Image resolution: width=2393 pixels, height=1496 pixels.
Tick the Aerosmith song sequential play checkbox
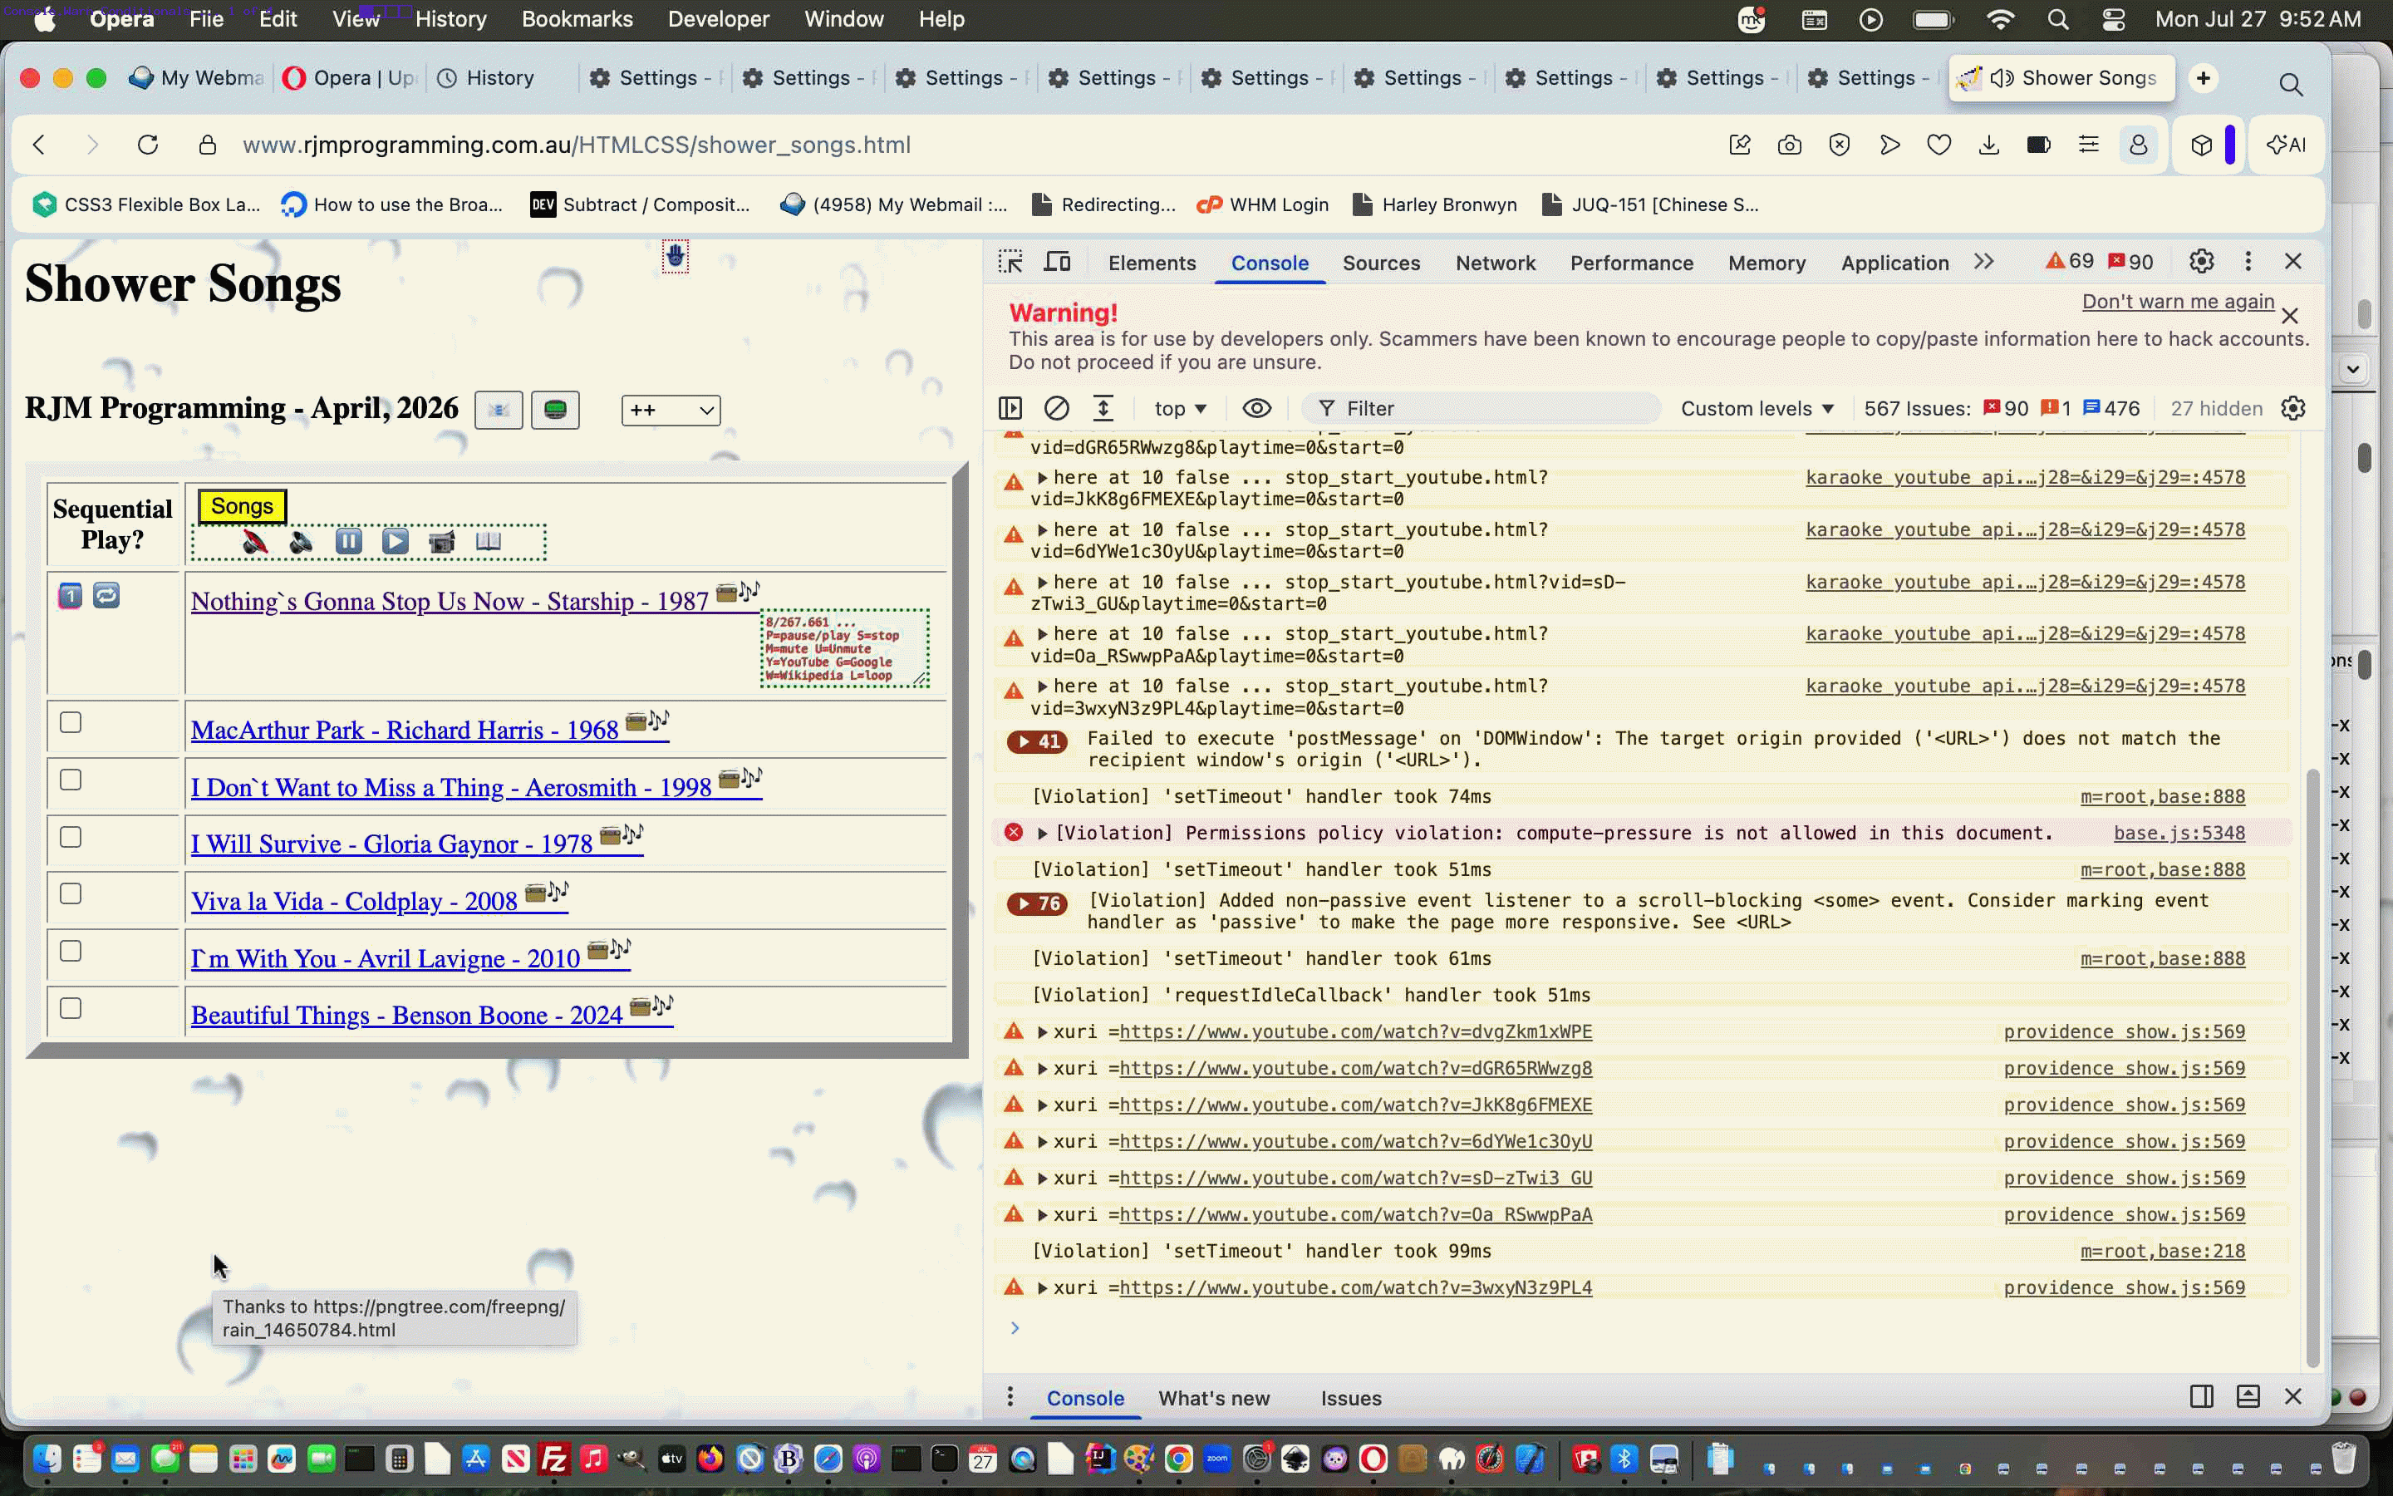click(x=70, y=780)
